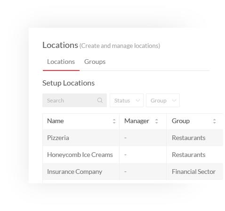This screenshot has height=211, width=225.
Task: Switch to the Groups tab
Action: [95, 62]
